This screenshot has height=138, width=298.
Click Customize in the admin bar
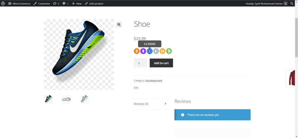[42, 3]
